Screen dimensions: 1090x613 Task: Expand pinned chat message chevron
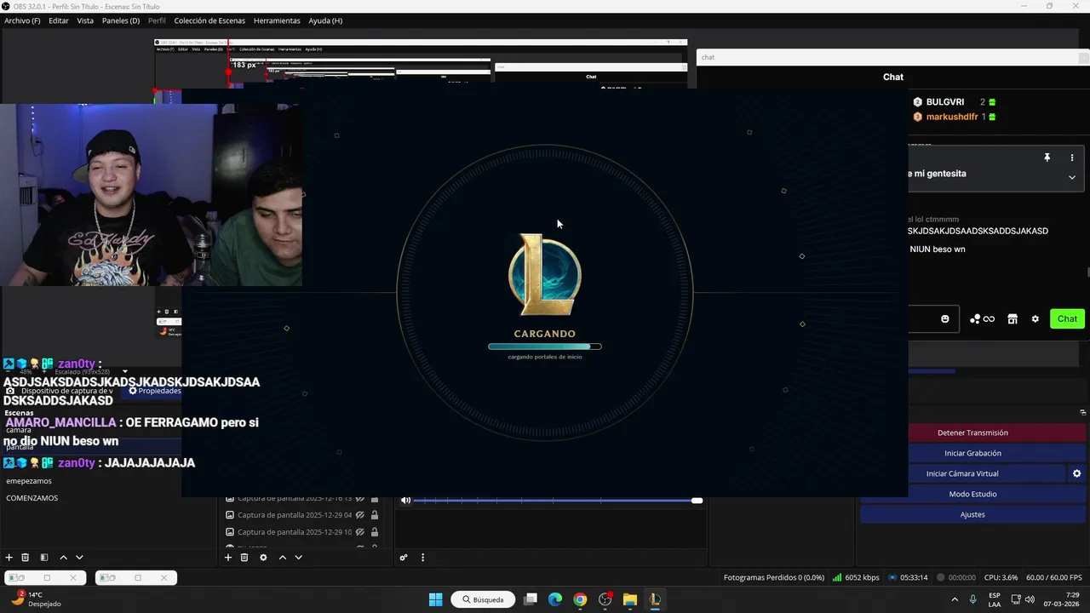click(1072, 177)
